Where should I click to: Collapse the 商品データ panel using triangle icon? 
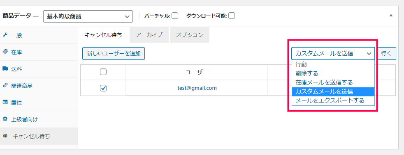pyautogui.click(x=391, y=16)
